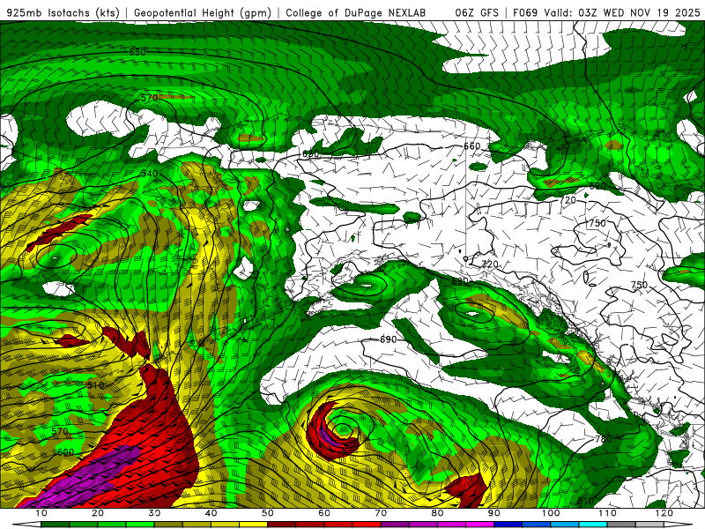Click the '06Z GFS' model run label

pos(477,12)
